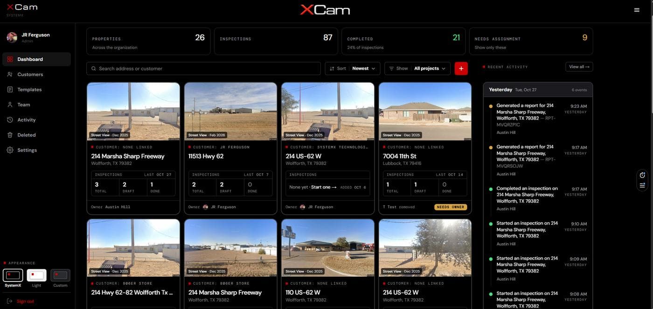Click the NEEDS OWNER badge
The image size is (653, 309).
(451, 207)
